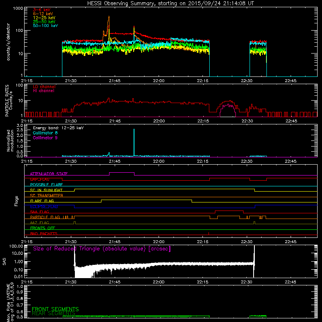Select the 'REAR SEGMENTS' legend label
The width and height of the screenshot is (322, 322).
pos(54,314)
